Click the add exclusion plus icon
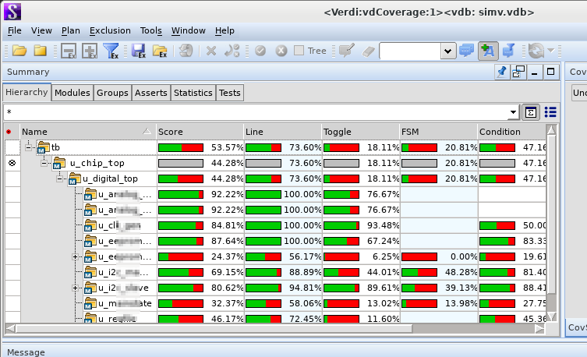Viewport: 587px width, 357px height. click(90, 51)
